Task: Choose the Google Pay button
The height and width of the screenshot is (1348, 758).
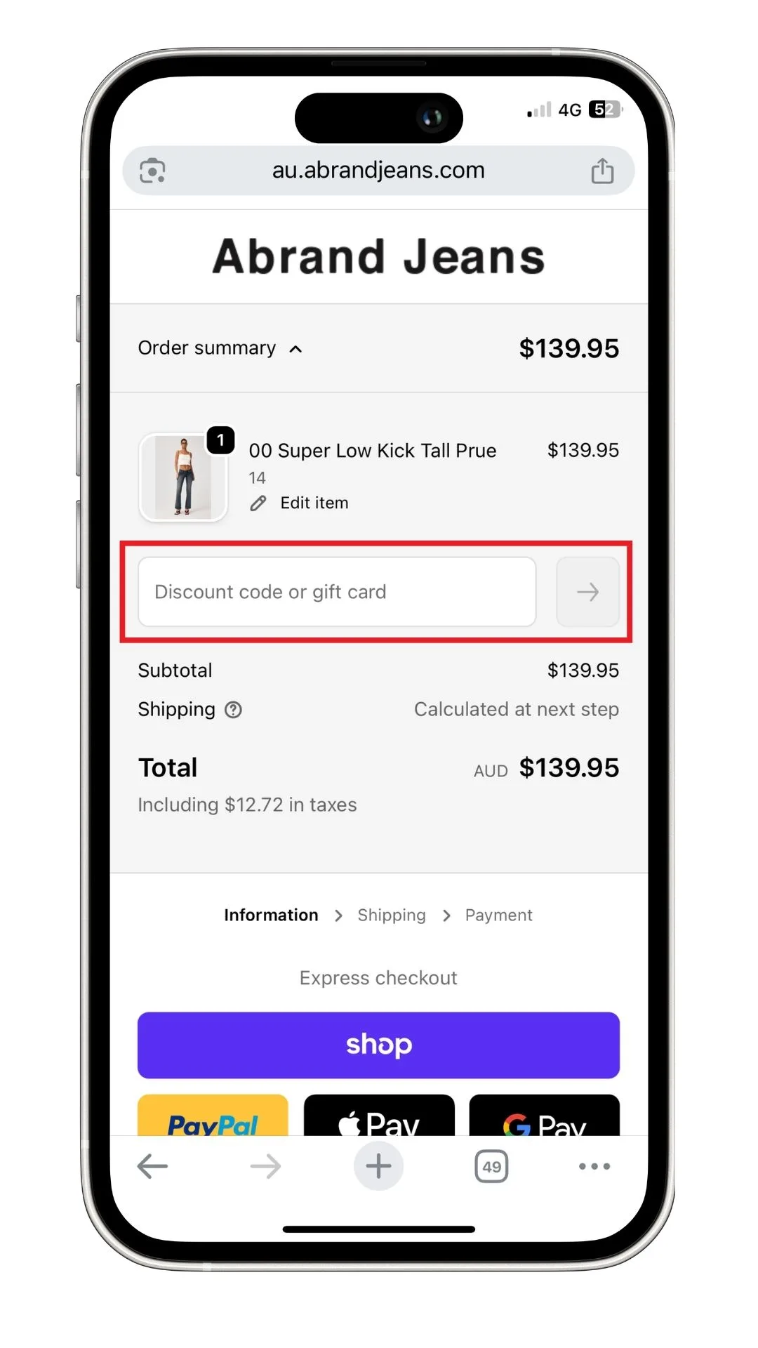Action: click(544, 1116)
